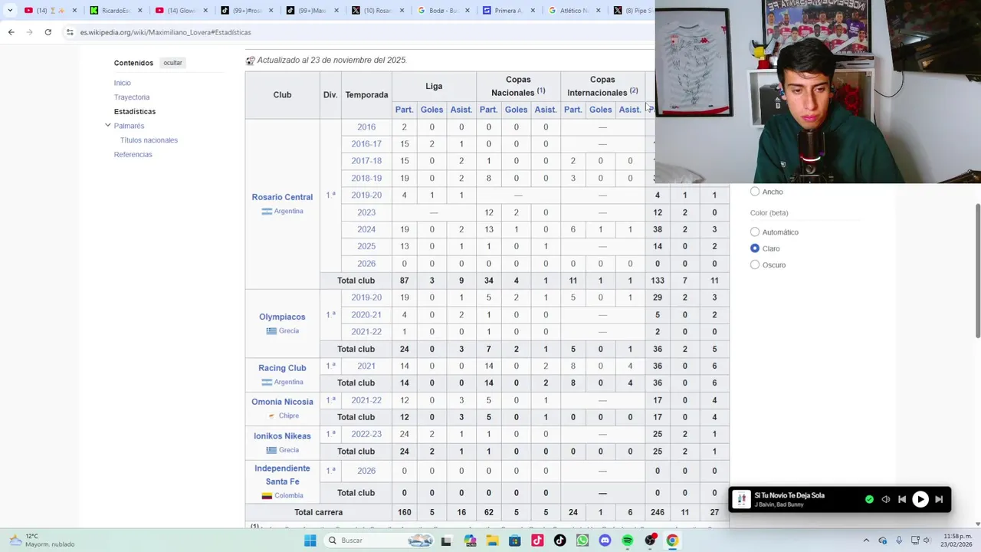The image size is (981, 552).
Task: Go to previous track in Spotify miniplayer
Action: [x=902, y=499]
